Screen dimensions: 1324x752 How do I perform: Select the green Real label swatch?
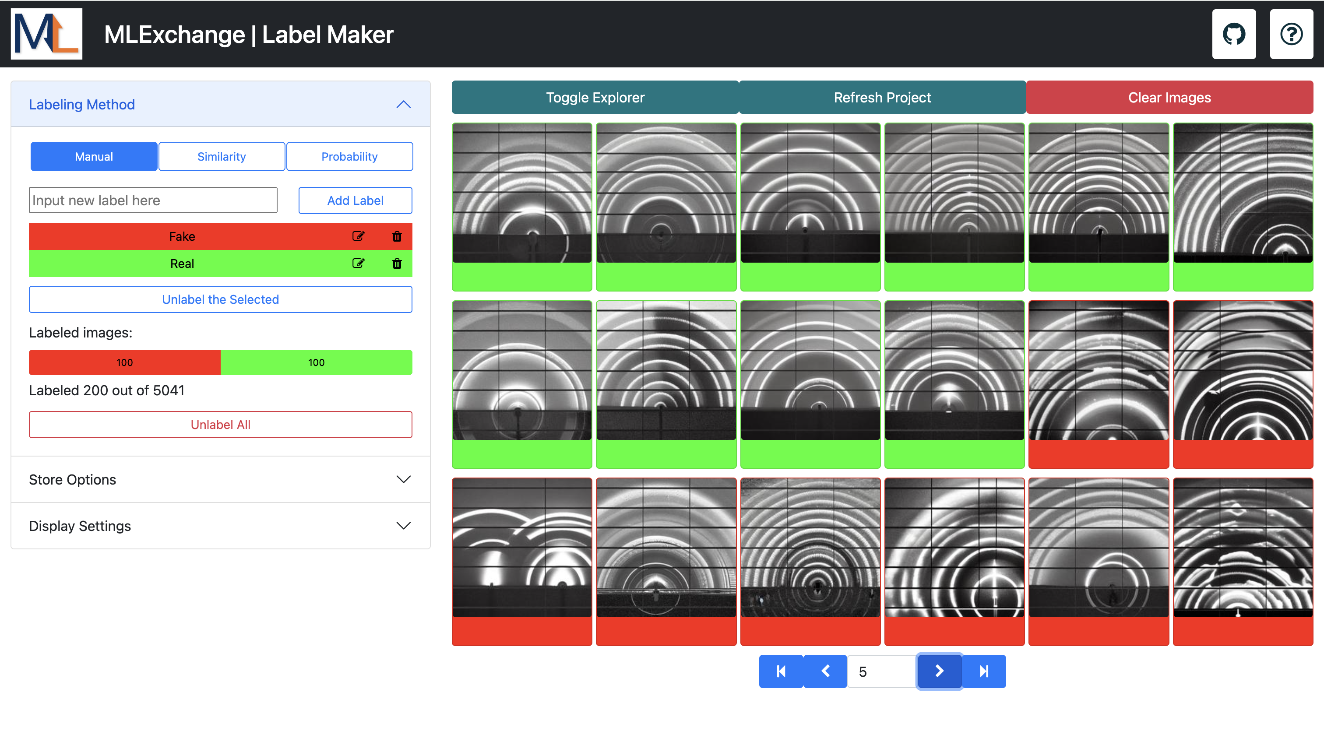point(182,264)
